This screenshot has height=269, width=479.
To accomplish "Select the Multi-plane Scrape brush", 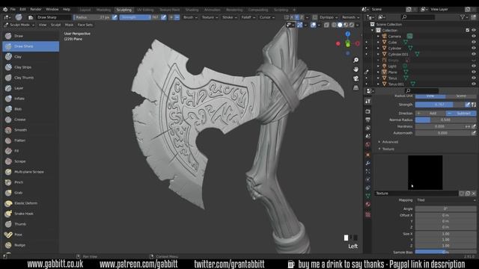I will [31, 172].
